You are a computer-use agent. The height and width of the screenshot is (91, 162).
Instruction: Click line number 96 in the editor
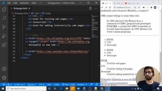tap(14, 51)
